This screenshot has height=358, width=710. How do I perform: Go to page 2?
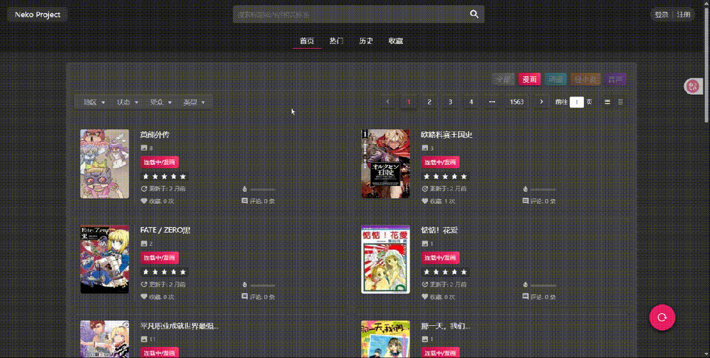click(x=429, y=102)
